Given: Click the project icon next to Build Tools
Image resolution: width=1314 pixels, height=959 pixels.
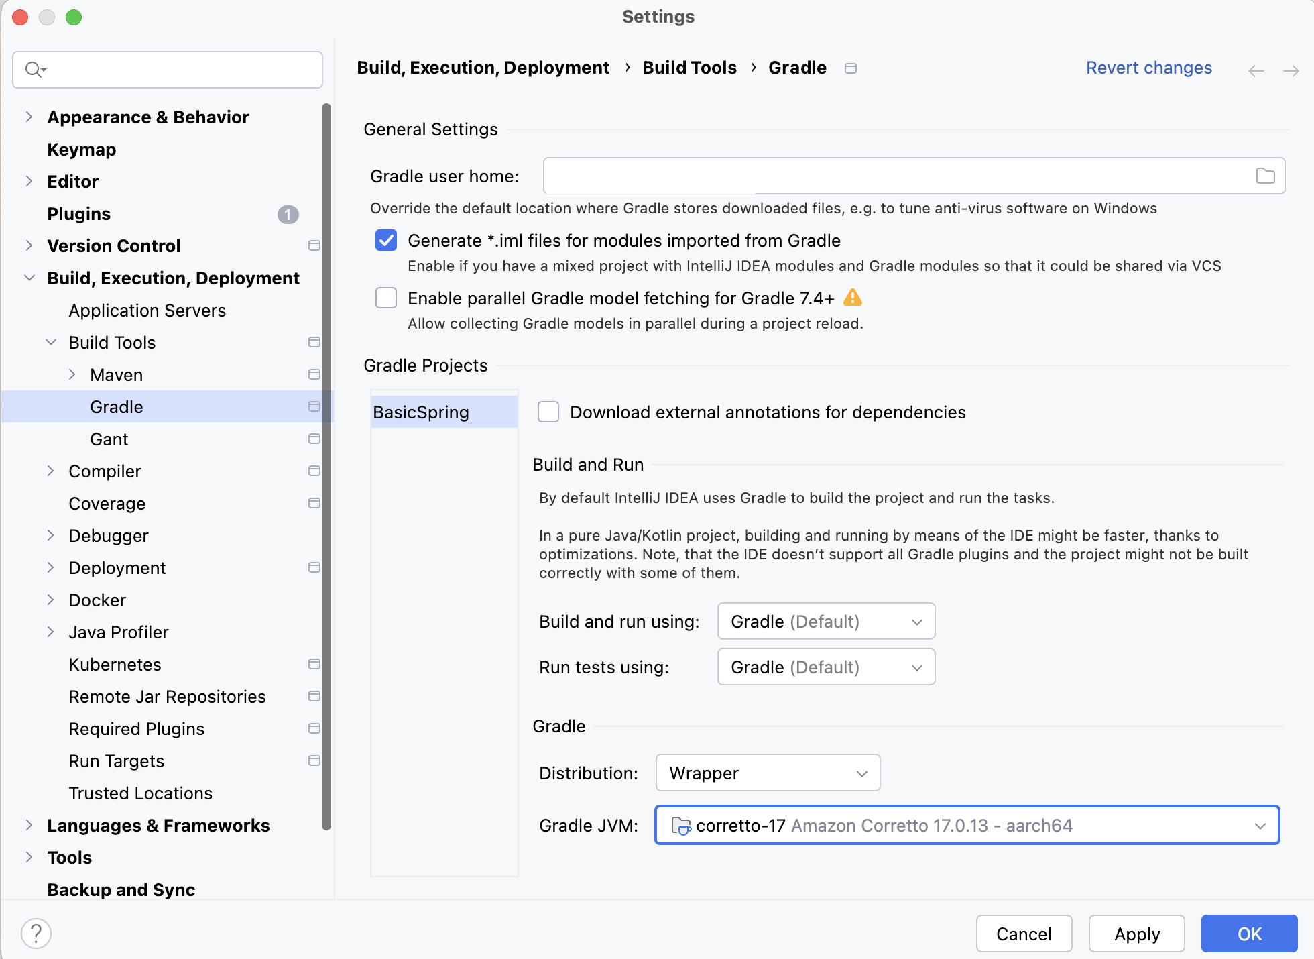Looking at the screenshot, I should click(314, 342).
